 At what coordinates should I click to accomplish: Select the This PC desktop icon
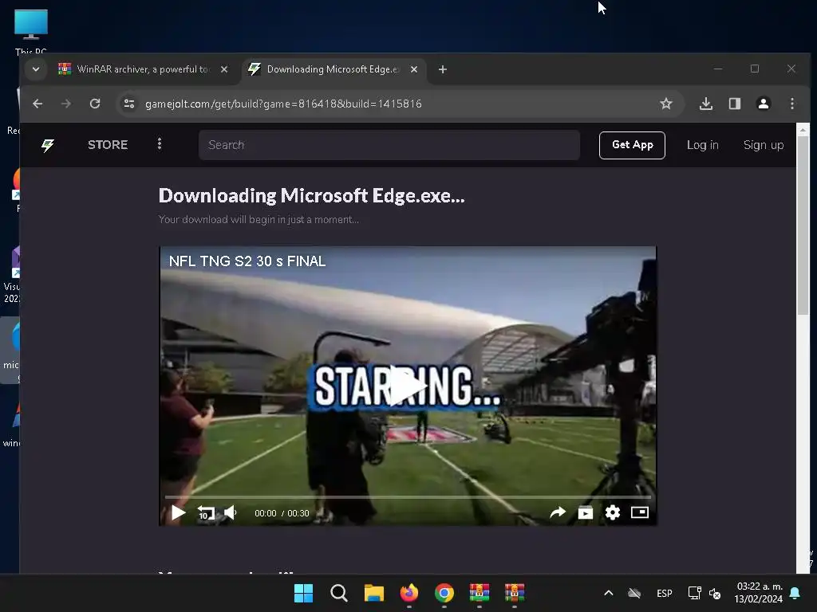31,31
